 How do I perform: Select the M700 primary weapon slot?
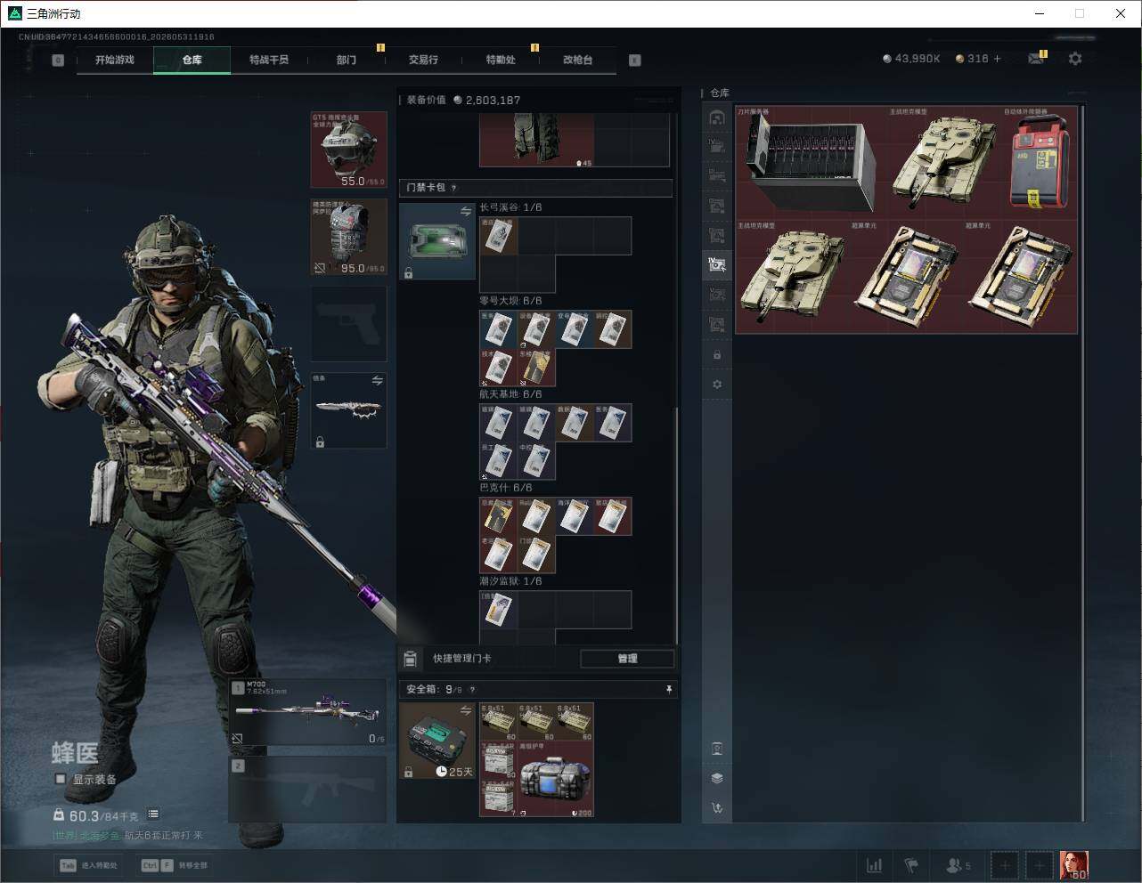click(x=308, y=712)
